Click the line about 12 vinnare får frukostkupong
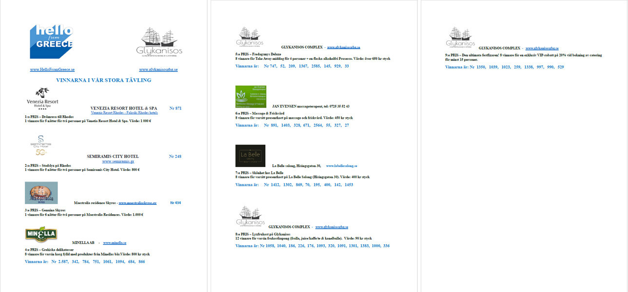This screenshot has width=628, height=292. click(303, 238)
